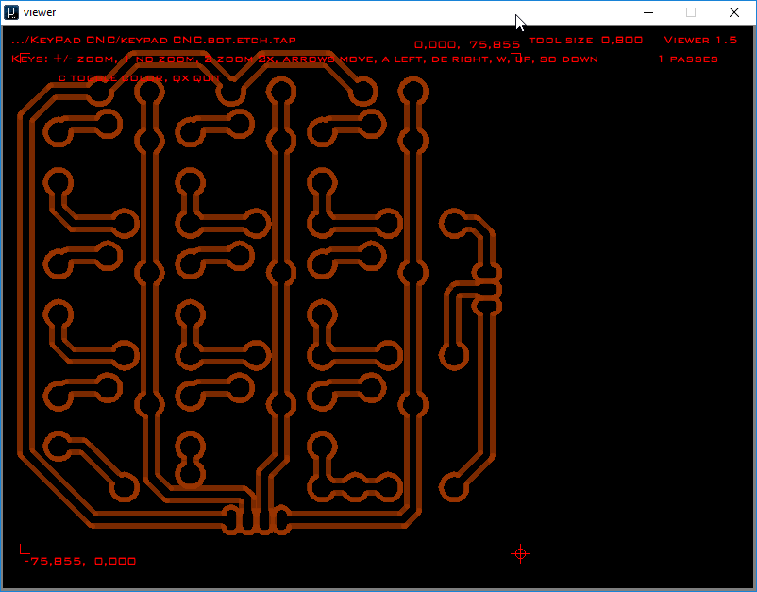Click the -75.855, 0.000 corner coordinate label
Screen dimensions: 757x592
coord(80,561)
